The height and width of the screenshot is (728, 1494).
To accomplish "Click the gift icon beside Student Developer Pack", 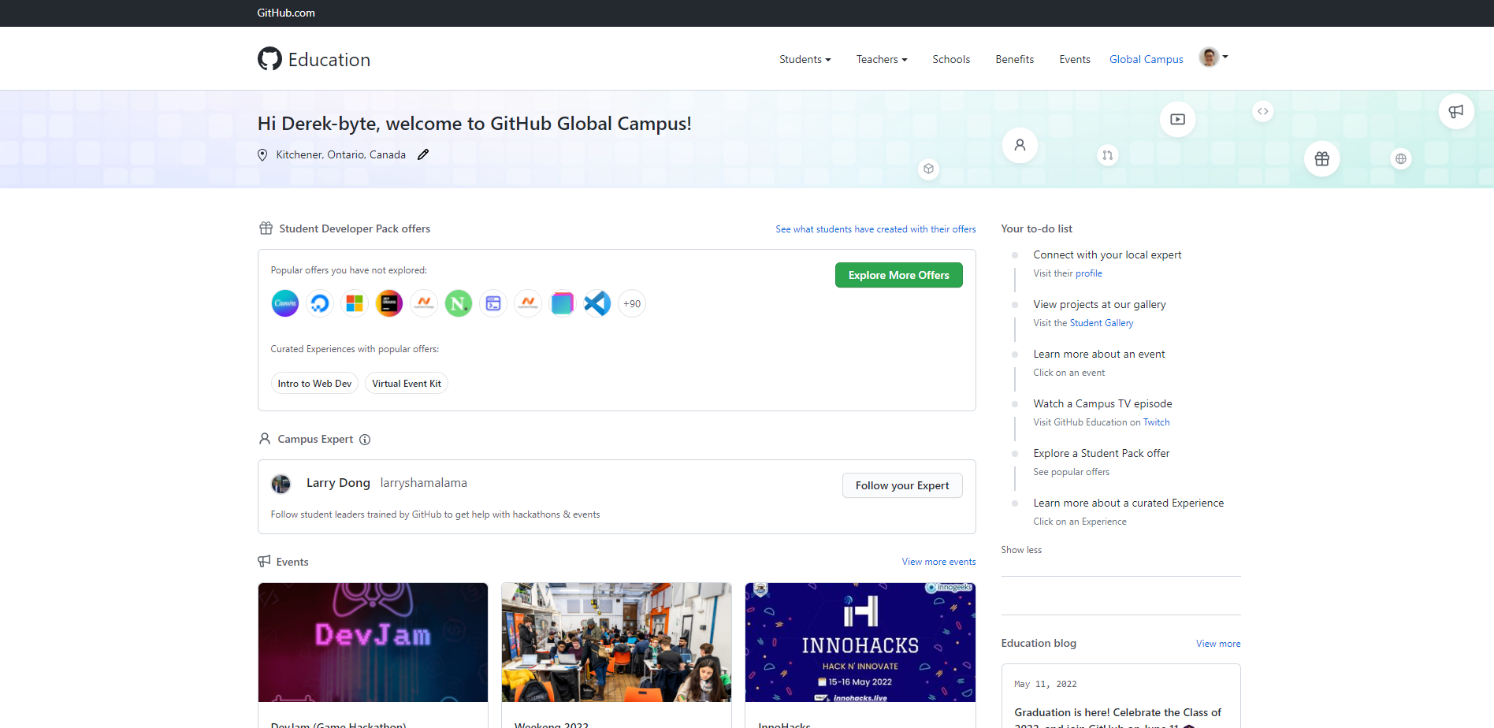I will [266, 228].
